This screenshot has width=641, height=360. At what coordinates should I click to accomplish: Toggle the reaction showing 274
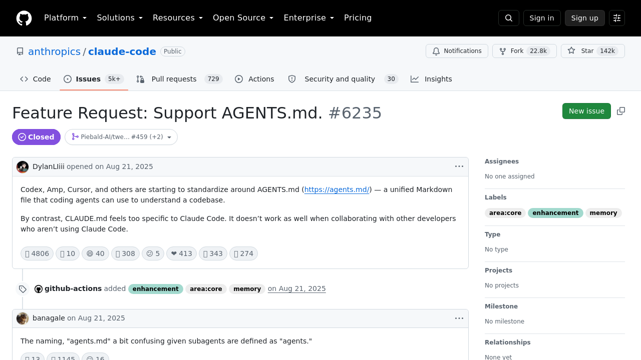coord(243,253)
